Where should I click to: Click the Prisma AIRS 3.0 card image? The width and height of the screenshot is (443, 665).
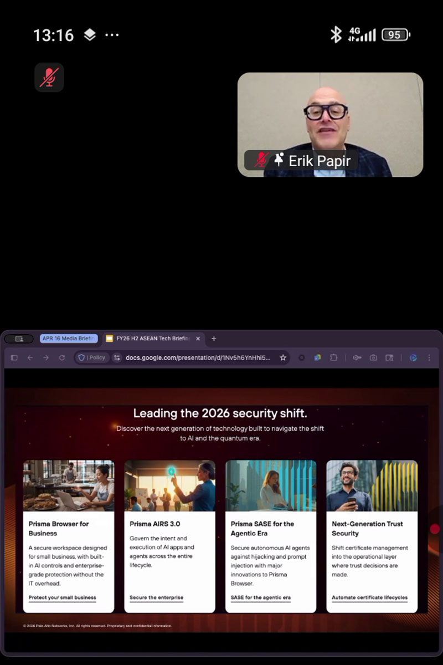169,485
